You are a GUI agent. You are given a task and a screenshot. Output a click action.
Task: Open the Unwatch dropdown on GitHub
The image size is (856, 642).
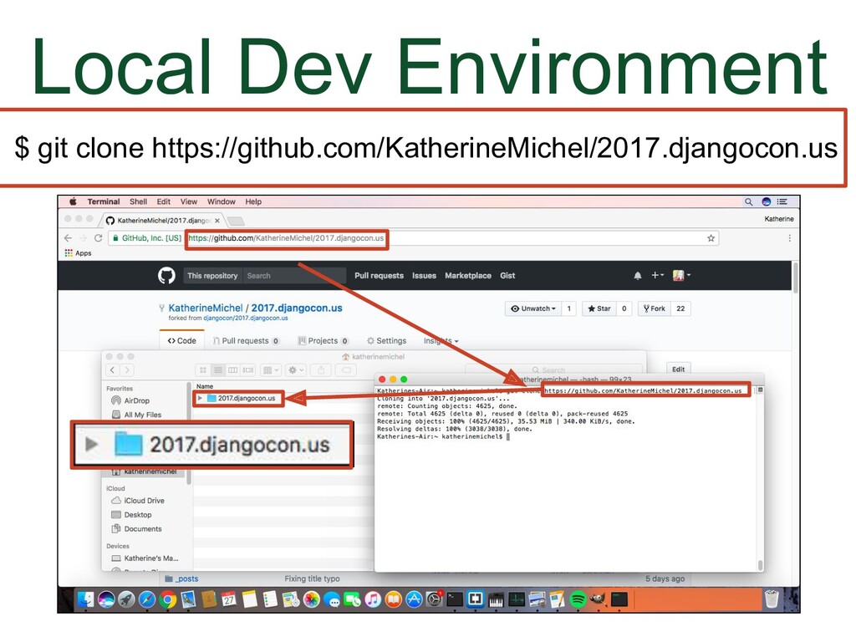(x=532, y=308)
